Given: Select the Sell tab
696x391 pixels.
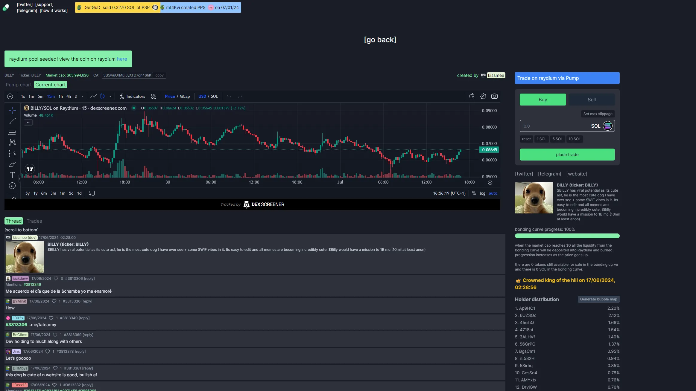Looking at the screenshot, I should [591, 100].
